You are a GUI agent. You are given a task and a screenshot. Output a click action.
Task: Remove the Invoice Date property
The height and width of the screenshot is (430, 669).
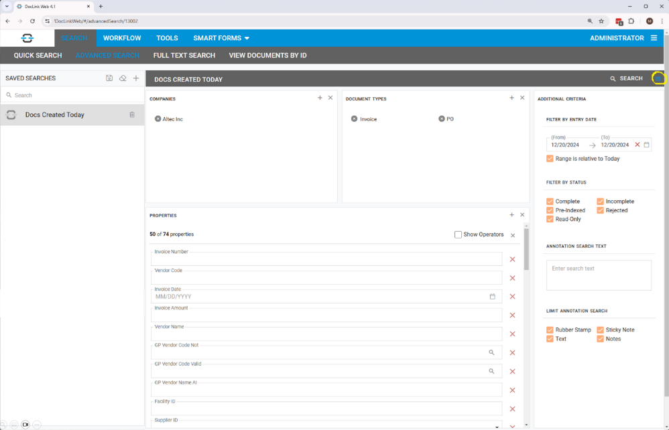pyautogui.click(x=512, y=297)
